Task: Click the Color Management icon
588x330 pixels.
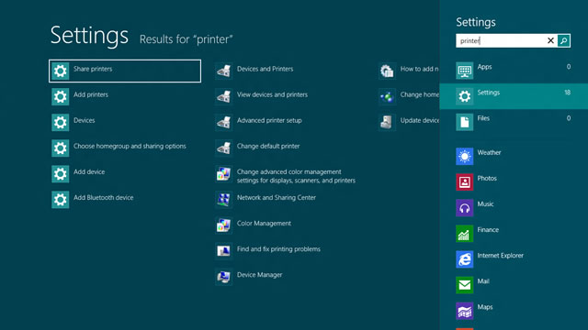Action: (x=223, y=225)
